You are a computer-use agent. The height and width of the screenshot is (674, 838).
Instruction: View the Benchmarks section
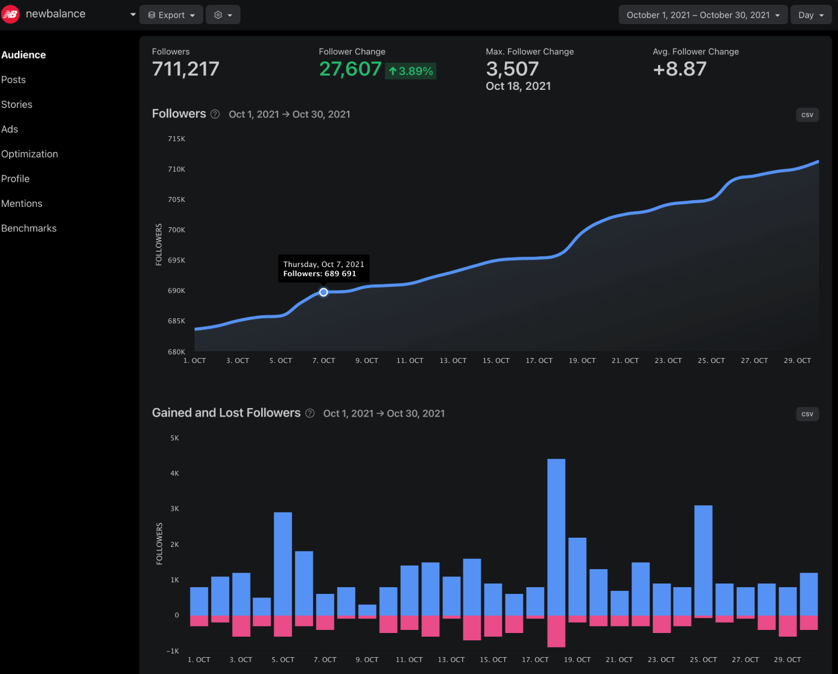click(x=29, y=228)
